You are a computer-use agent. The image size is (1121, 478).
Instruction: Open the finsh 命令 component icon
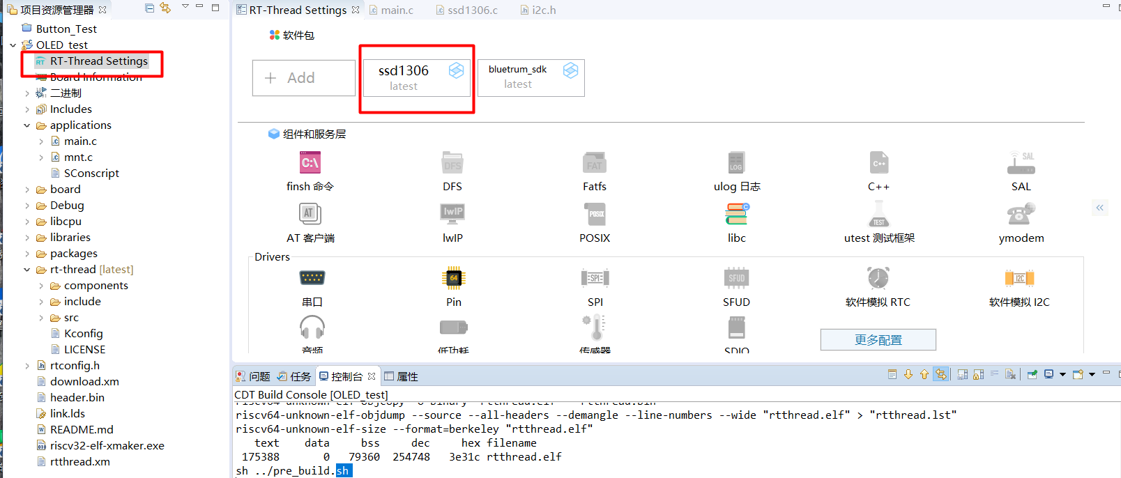click(x=310, y=163)
